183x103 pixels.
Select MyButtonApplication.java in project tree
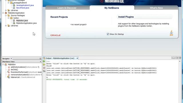click(26, 23)
